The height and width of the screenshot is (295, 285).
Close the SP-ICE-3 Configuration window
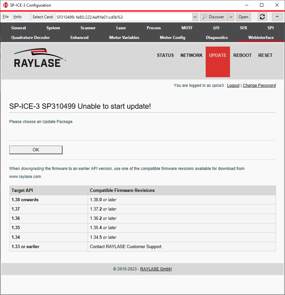pyautogui.click(x=277, y=5)
